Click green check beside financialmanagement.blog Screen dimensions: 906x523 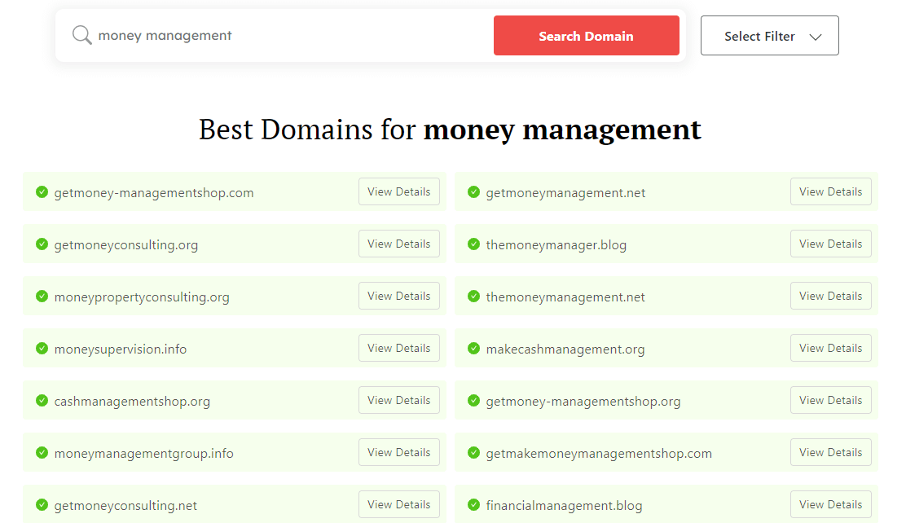(474, 504)
